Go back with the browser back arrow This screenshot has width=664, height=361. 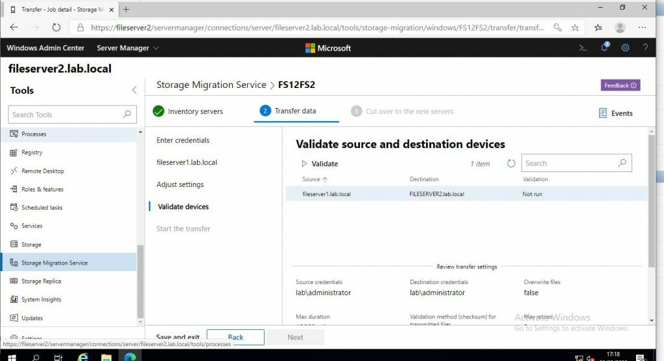coord(14,27)
